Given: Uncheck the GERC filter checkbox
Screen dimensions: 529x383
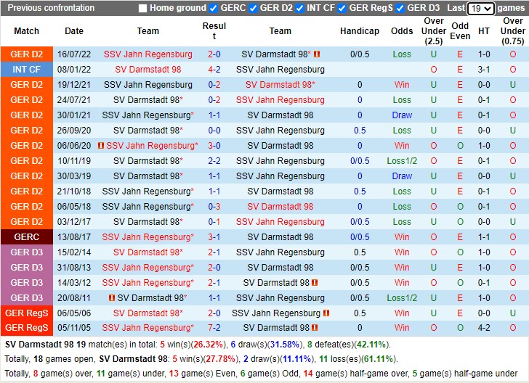Looking at the screenshot, I should pos(213,8).
